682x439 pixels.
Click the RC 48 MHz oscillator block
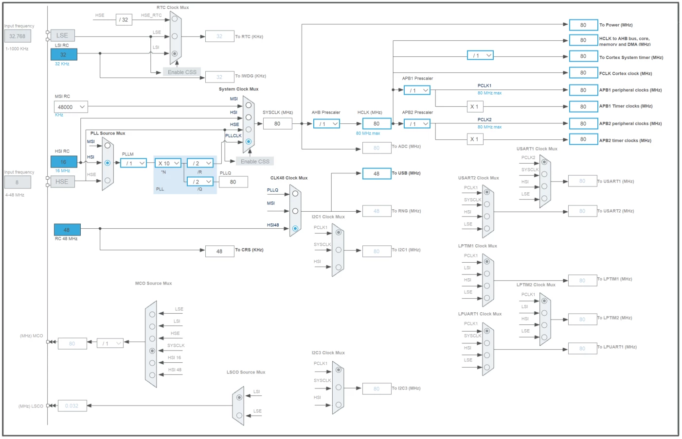67,230
